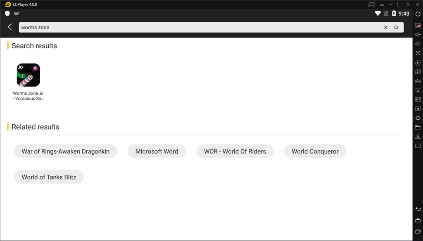Image resolution: width=423 pixels, height=241 pixels.
Task: Focus the search field containing "worms zone"
Action: click(198, 28)
